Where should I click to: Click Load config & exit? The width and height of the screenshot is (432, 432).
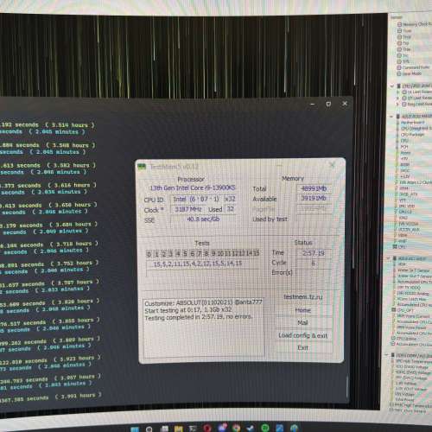tap(302, 335)
